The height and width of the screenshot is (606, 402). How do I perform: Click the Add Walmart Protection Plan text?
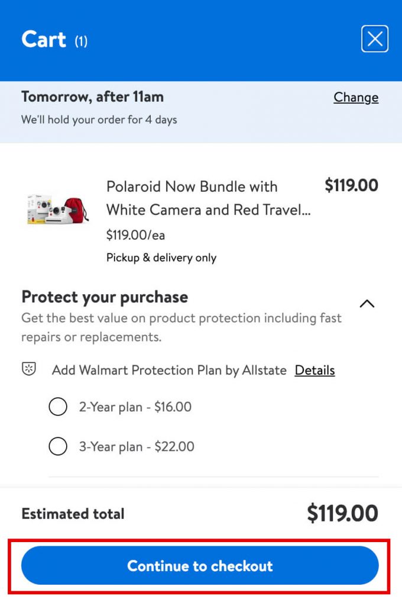pyautogui.click(x=169, y=370)
